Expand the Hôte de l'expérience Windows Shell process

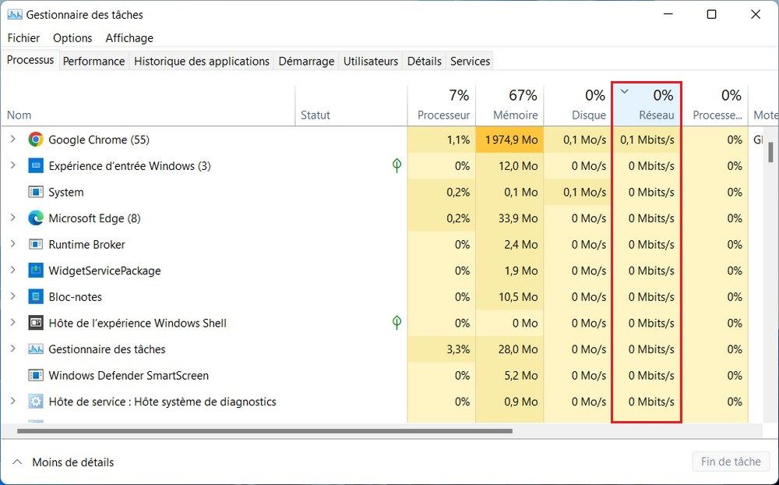13,322
